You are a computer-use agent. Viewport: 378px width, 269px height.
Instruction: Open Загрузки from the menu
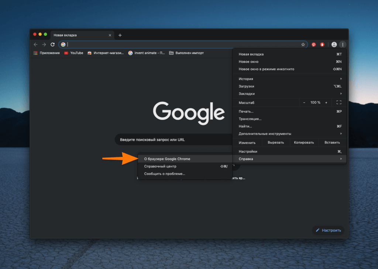point(289,86)
